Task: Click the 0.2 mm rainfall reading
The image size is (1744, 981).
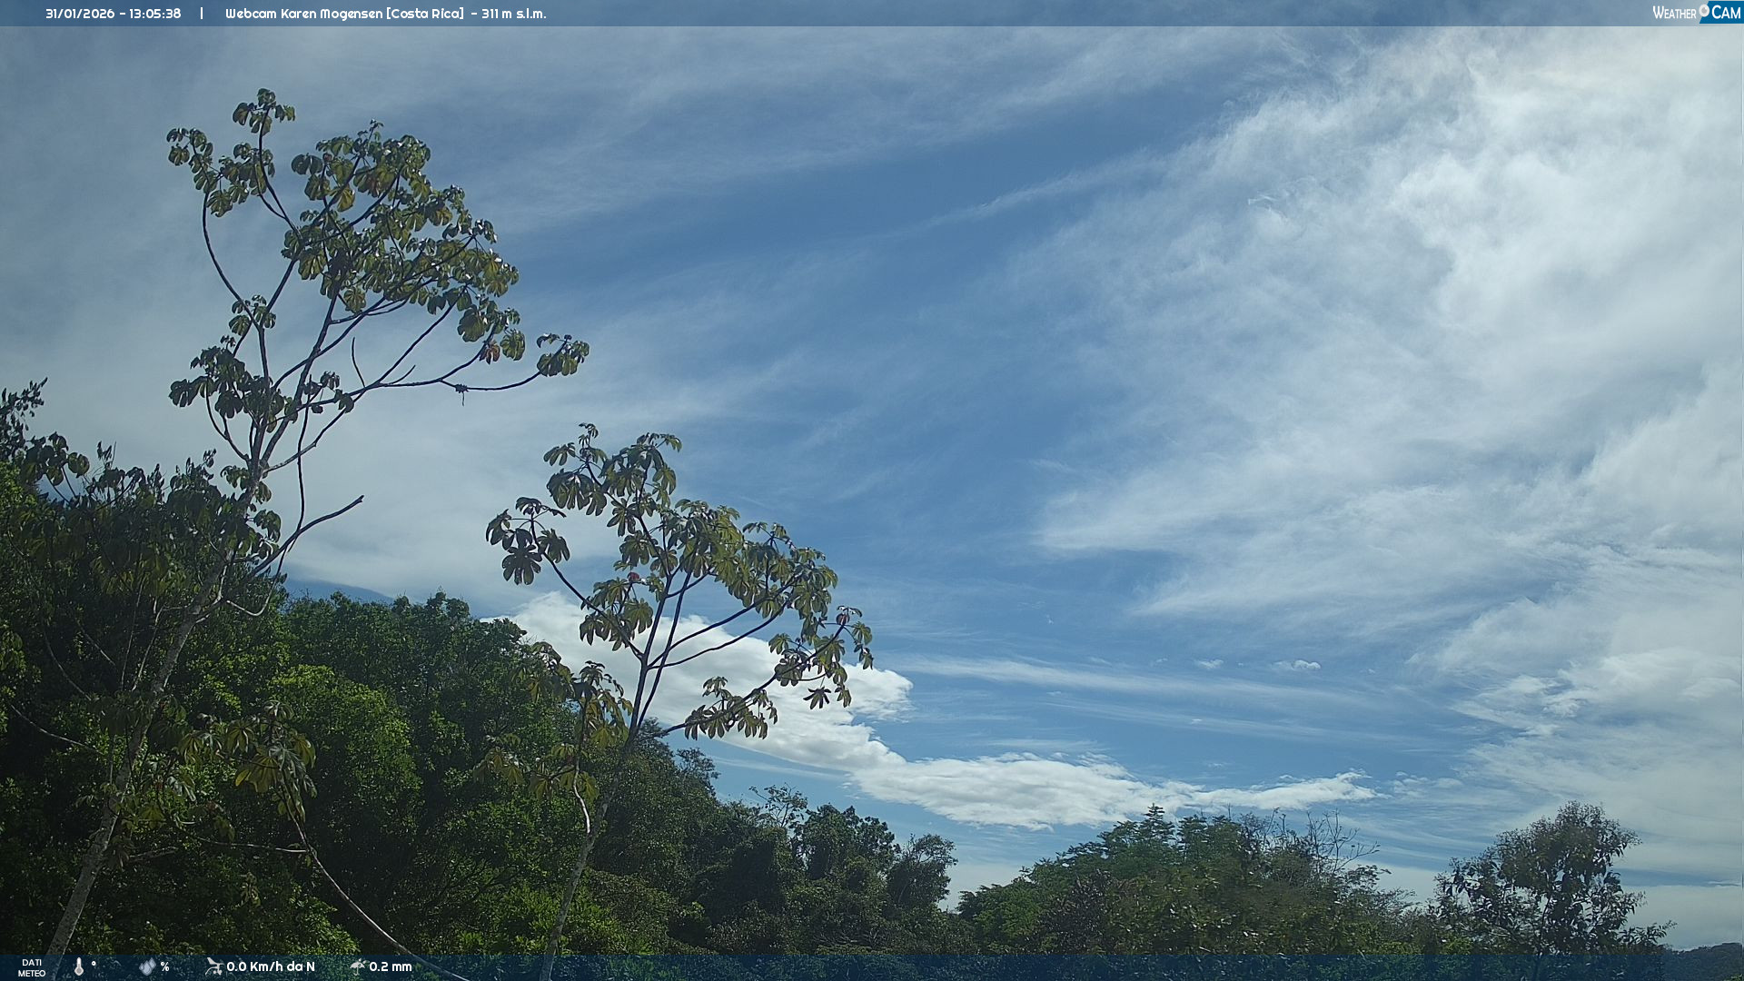Action: coord(391,966)
